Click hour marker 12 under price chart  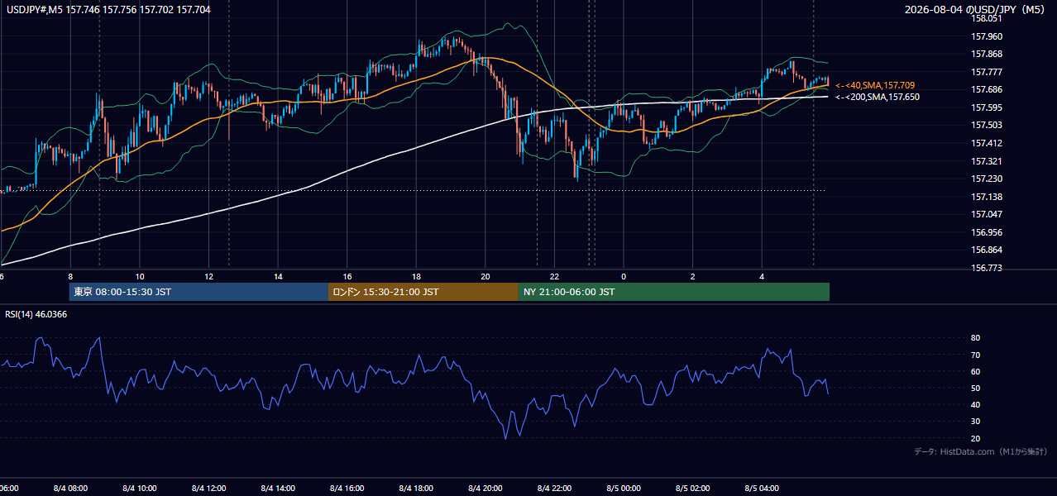(209, 276)
